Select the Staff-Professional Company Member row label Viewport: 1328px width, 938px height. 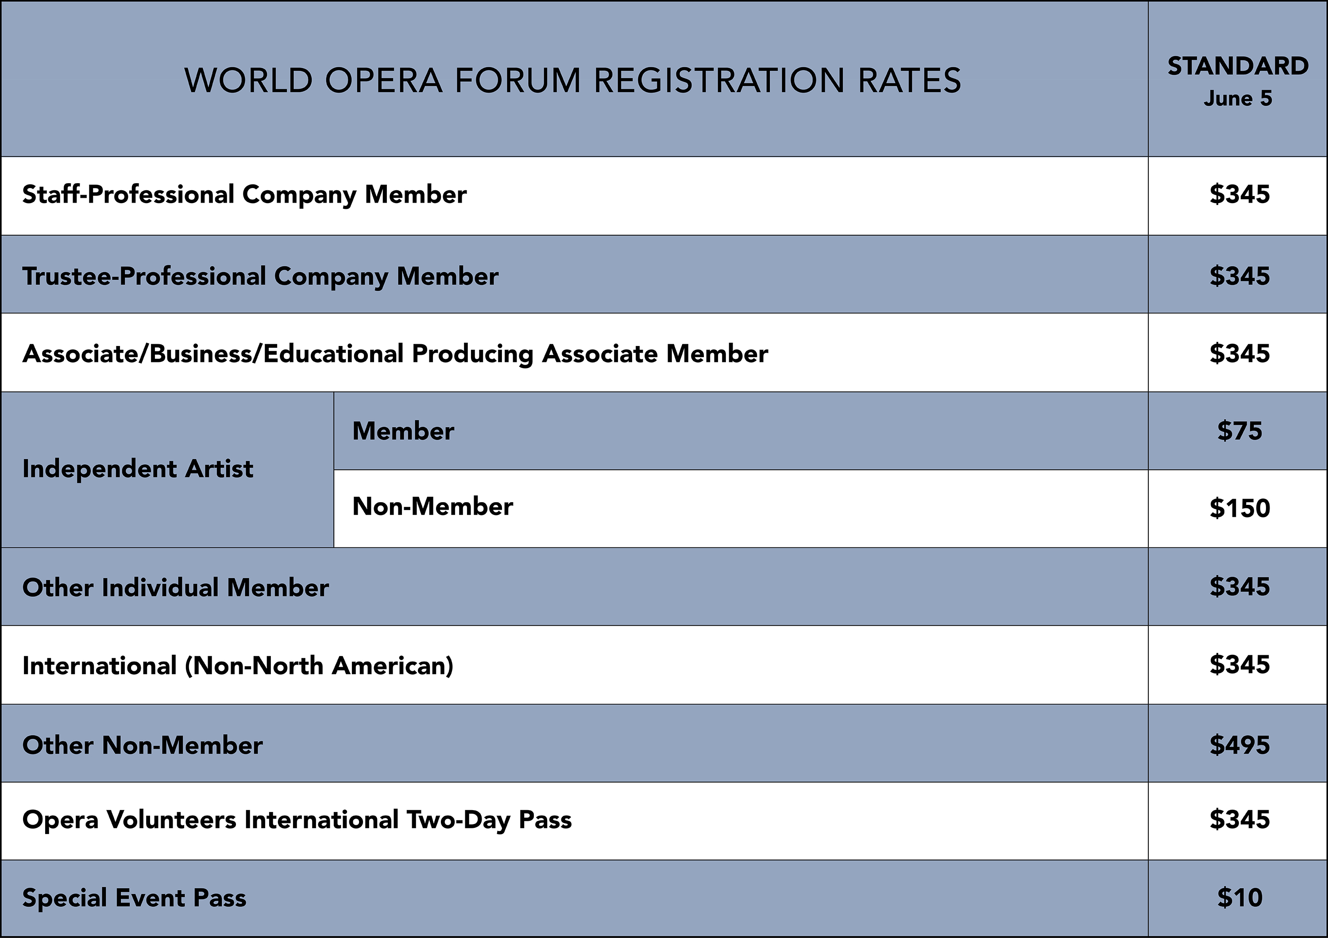(x=244, y=195)
